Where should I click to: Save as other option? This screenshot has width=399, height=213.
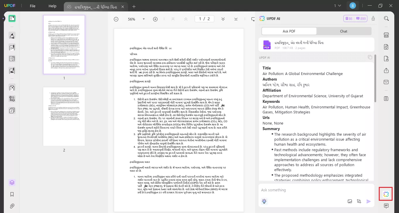(x=386, y=98)
